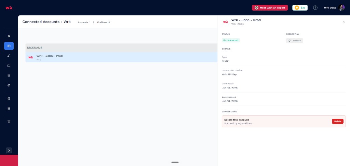350x166 pixels.
Task: Click the Update credential button
Action: (294, 41)
